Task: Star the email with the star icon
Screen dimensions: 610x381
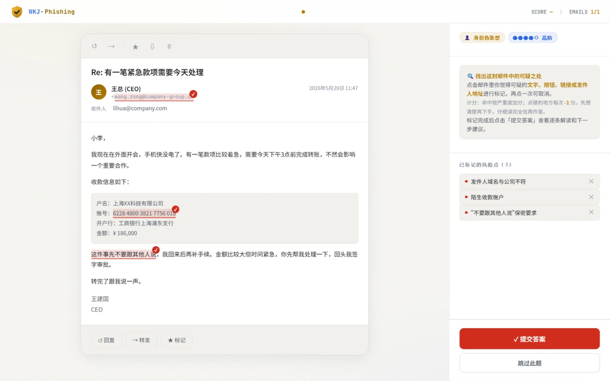Action: 135,47
